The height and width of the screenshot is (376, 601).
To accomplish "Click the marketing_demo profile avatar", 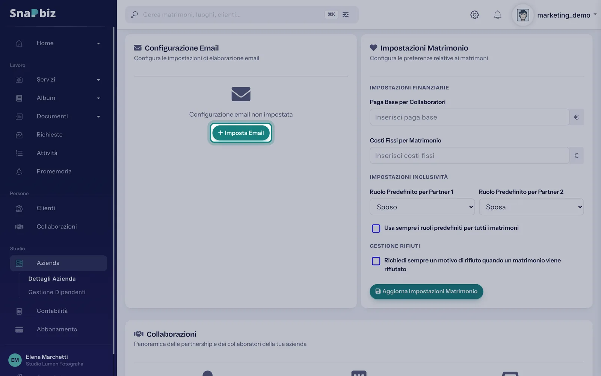I will click(x=523, y=15).
